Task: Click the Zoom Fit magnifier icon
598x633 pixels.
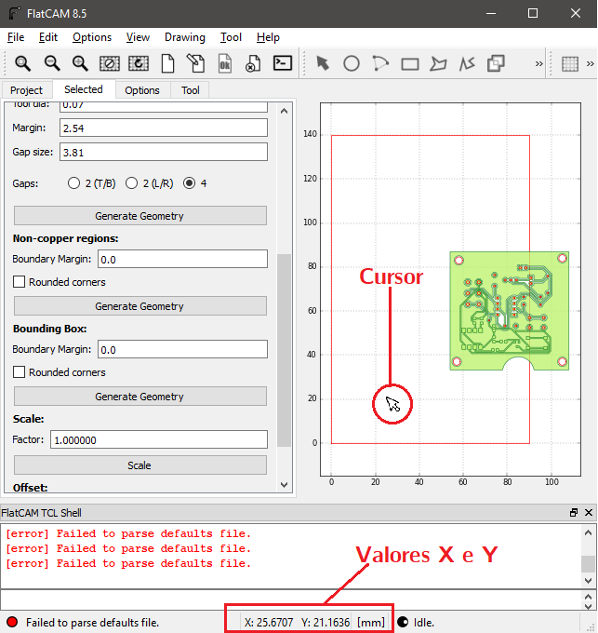Action: pyautogui.click(x=22, y=63)
